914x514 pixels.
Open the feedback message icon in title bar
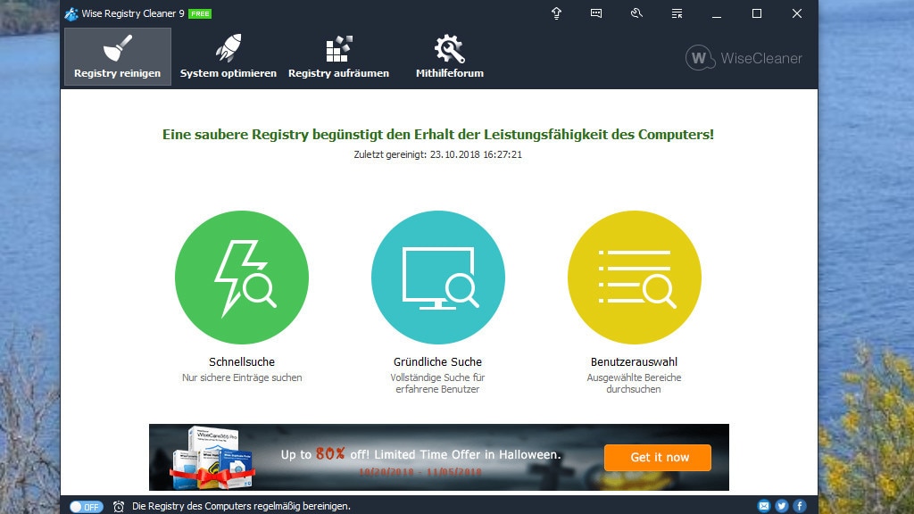tap(595, 13)
